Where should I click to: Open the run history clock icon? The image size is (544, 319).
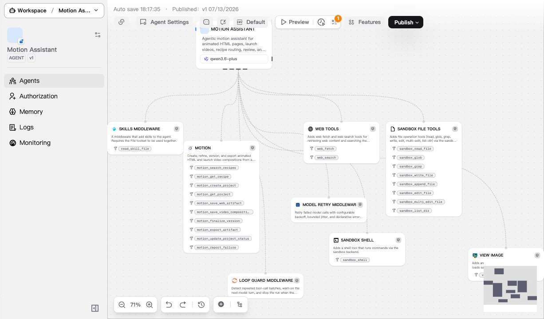coord(321,22)
